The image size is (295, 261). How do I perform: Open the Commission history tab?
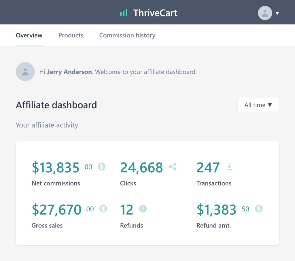pos(127,35)
